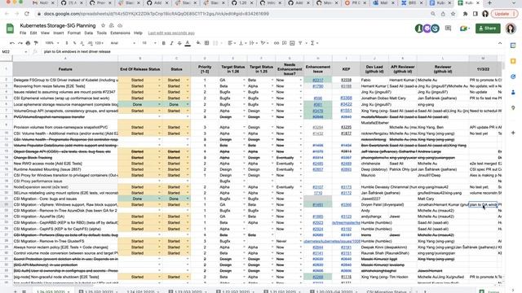Image resolution: width=522 pixels, height=293 pixels.
Task: Undo the last action
Action: point(12,43)
